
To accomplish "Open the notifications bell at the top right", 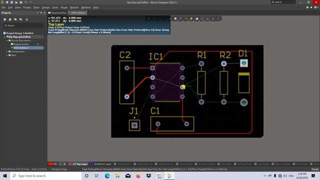I will (x=311, y=7).
